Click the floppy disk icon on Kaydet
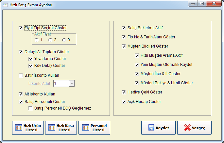This screenshot has width=224, height=143. point(151,128)
